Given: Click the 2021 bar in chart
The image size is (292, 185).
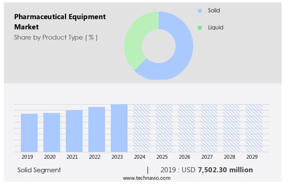Looking at the screenshot, I should coord(74,131).
